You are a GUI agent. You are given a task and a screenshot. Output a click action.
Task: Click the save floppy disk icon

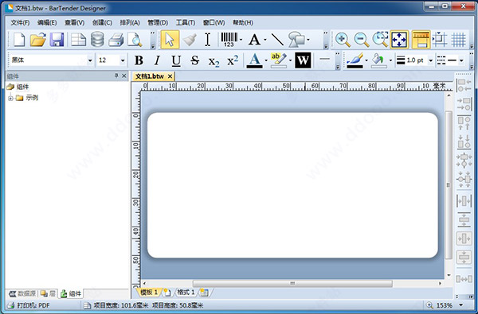(x=57, y=40)
